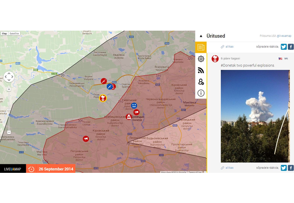Select the megaphone marker in Kirovskyi district

point(86,139)
